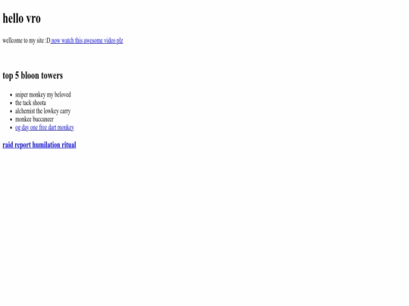Open the "raid report humilation ritual" link
409x306 pixels.
[x=39, y=145]
